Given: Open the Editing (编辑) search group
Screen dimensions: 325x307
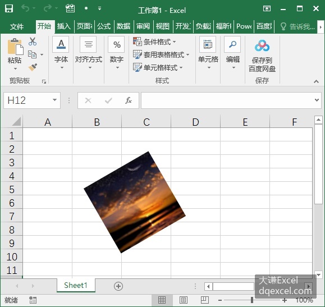Looking at the screenshot, I should (232, 53).
